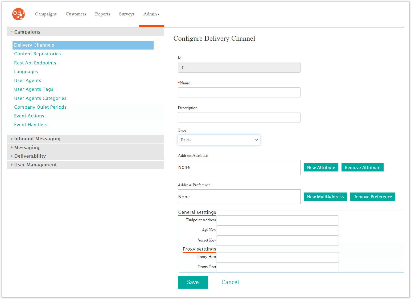Go to Languages in sidebar
The width and height of the screenshot is (411, 299).
(26, 72)
